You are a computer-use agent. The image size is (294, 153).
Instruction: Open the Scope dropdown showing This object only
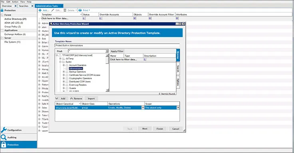click(x=178, y=108)
